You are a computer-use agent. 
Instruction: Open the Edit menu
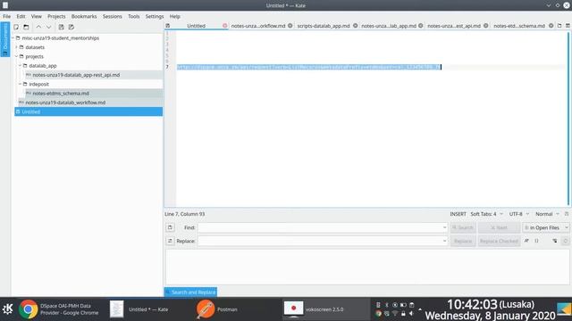coord(21,16)
